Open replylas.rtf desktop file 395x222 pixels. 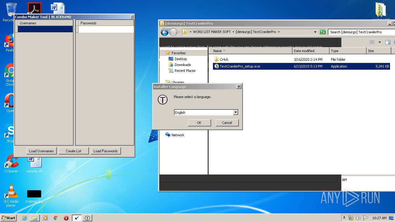pyautogui.click(x=34, y=165)
